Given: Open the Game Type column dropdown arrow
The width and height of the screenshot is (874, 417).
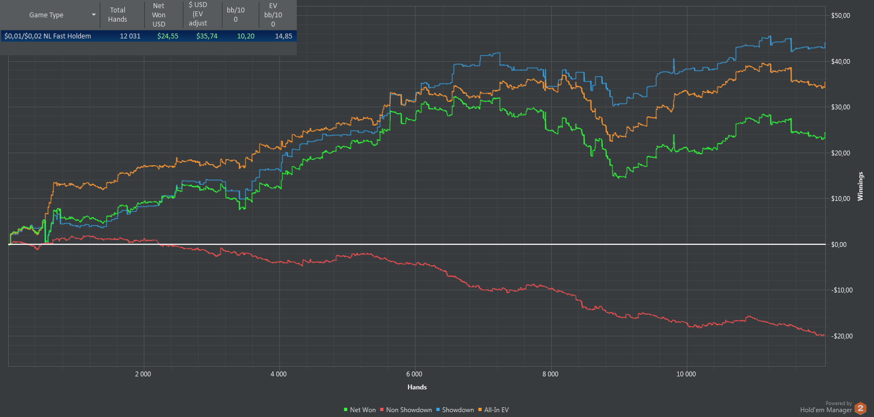Looking at the screenshot, I should 94,15.
